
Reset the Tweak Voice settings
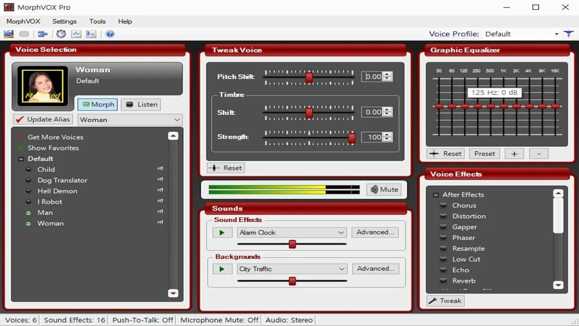click(x=226, y=168)
